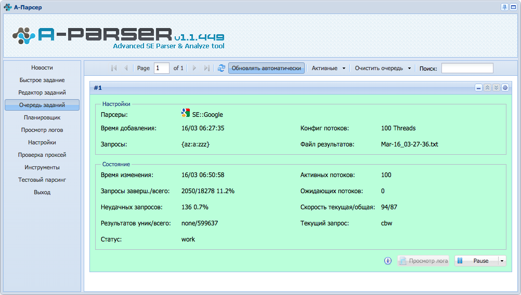Click the status value work
Viewport: 521px width, 295px height.
(188, 239)
